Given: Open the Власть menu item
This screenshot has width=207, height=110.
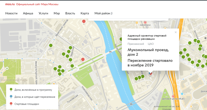Looking at the screenshot, I should (x=70, y=13).
